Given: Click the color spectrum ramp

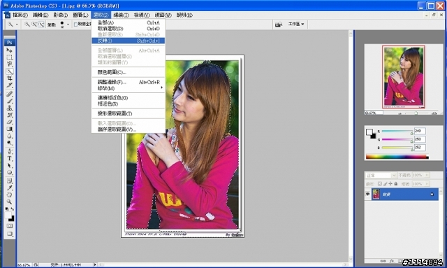Looking at the screenshot, I should click(x=397, y=157).
